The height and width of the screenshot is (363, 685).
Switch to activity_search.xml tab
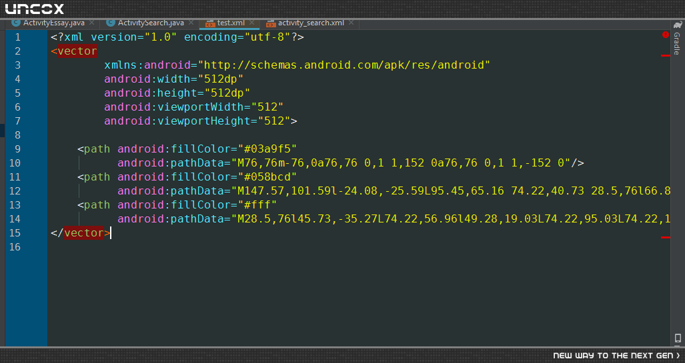tap(311, 23)
